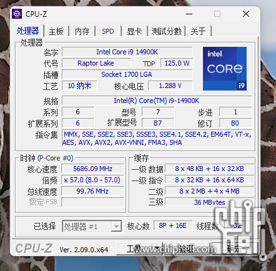Image resolution: width=276 pixels, height=271 pixels.
Task: Click the Raptor Lake code name value
Action: 96,63
